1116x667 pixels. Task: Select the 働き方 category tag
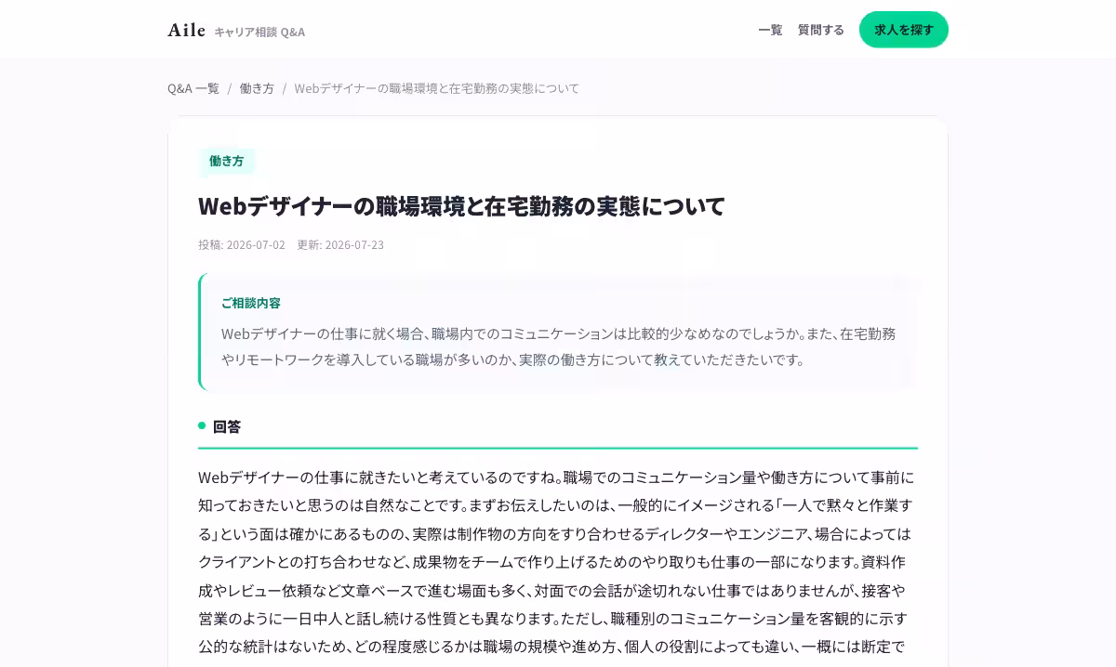click(x=226, y=161)
